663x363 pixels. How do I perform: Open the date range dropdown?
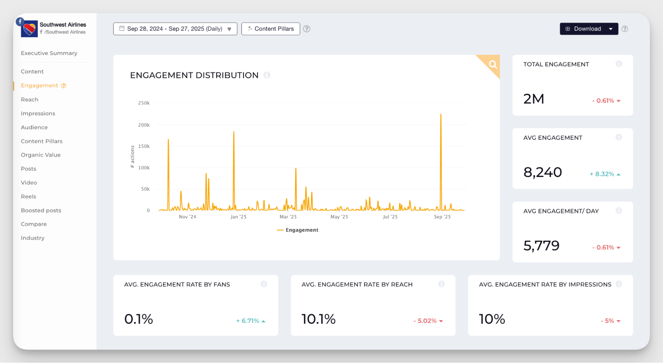[175, 29]
